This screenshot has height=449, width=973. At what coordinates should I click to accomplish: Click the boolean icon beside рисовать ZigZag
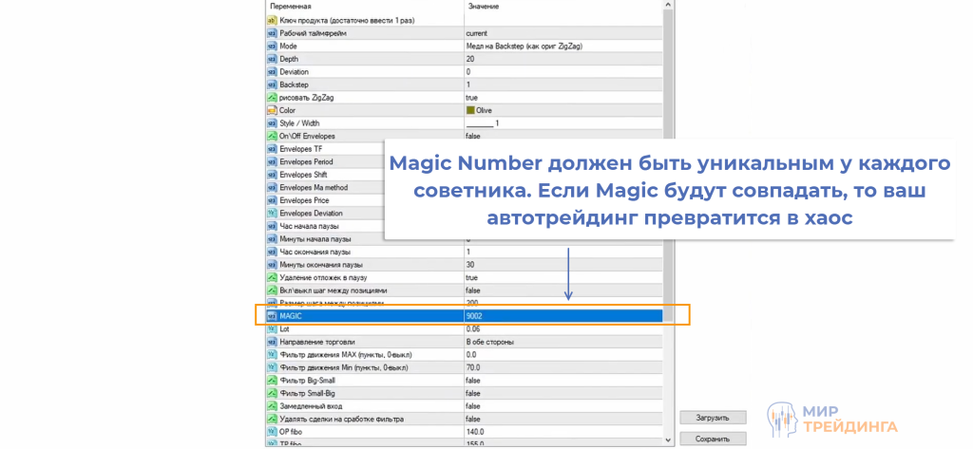272,98
